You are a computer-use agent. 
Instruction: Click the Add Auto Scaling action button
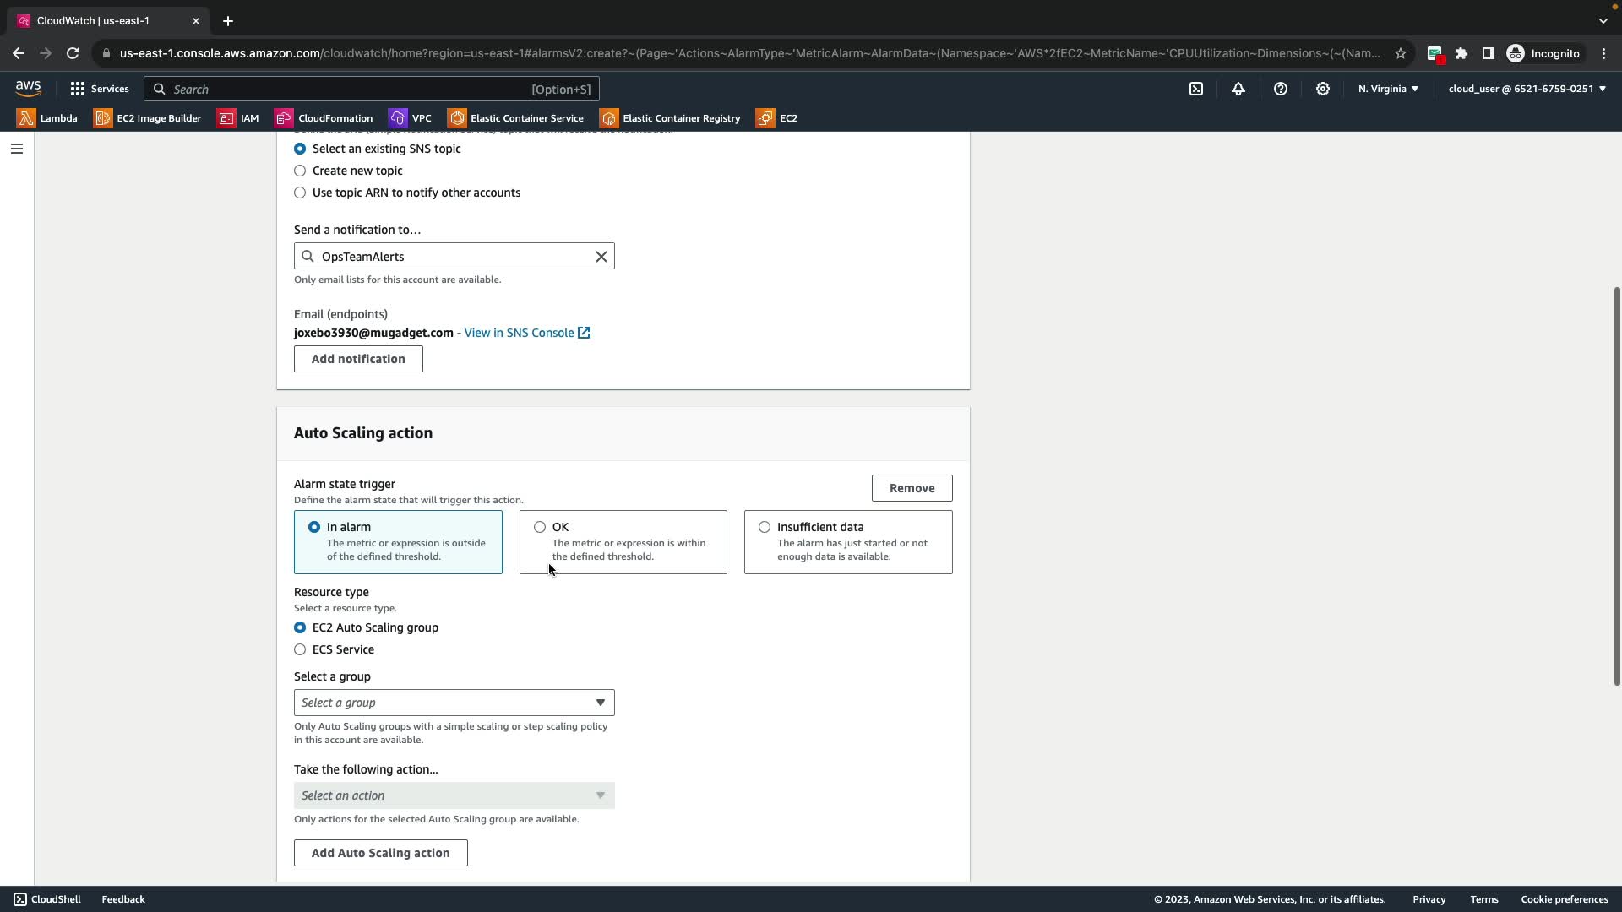pos(380,853)
